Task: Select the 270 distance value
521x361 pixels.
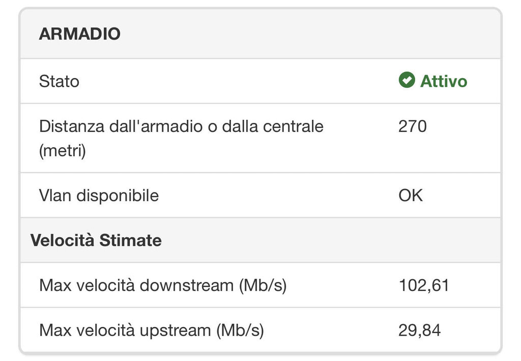Action: coord(413,126)
